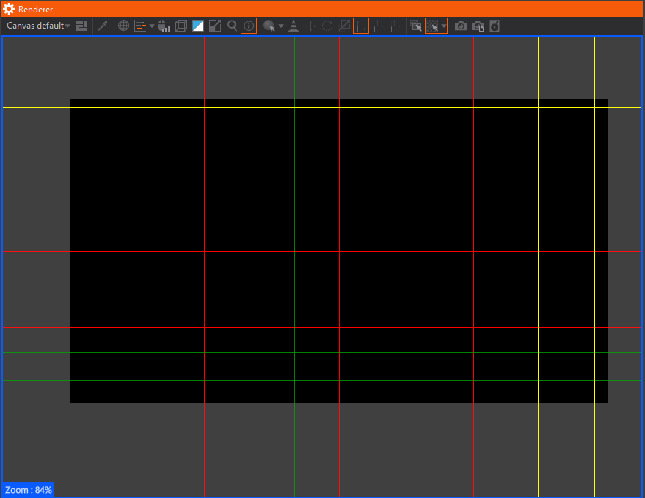Click the Zoom 84% indicator

[x=29, y=489]
